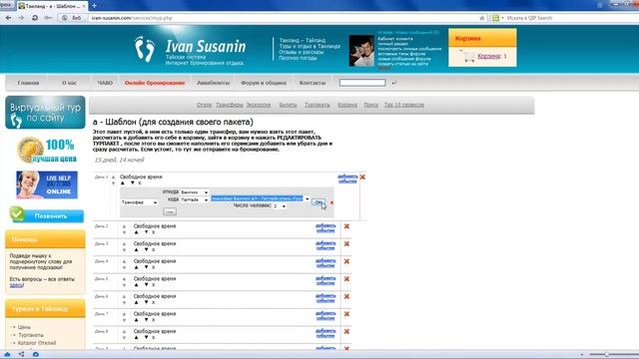The width and height of the screenshot is (639, 359).
Task: Go to Главная in main navigation
Action: [x=28, y=83]
